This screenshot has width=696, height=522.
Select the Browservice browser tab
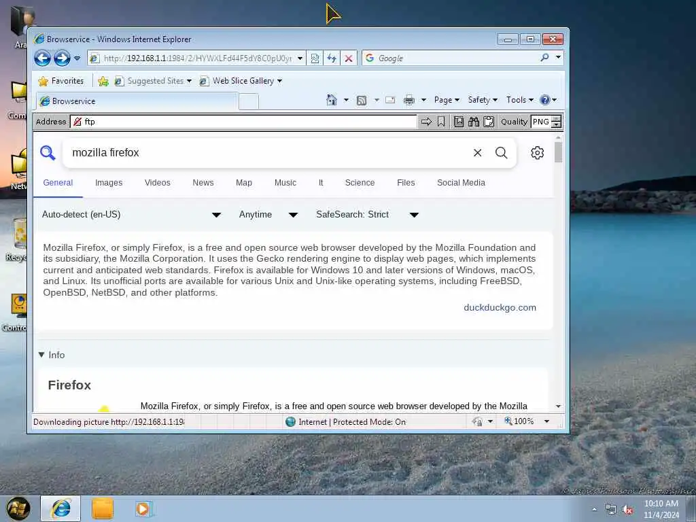pos(137,101)
